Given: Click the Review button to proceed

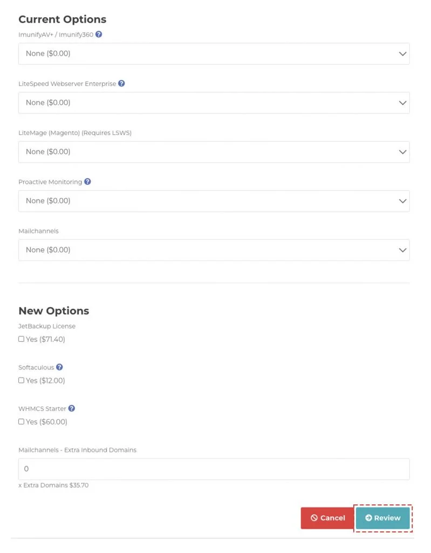Looking at the screenshot, I should (x=383, y=518).
